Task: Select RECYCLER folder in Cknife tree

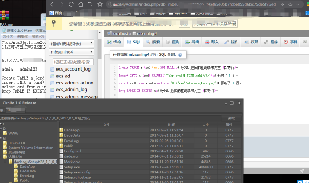Action: coord(16,143)
